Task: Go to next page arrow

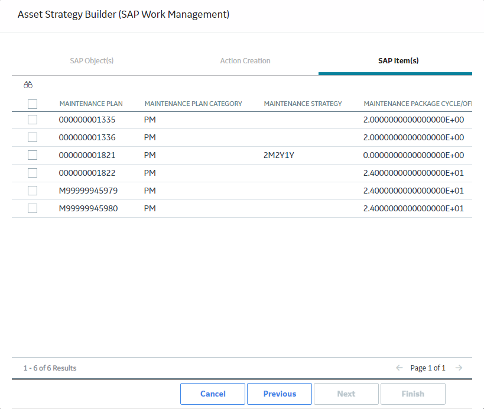Action: click(x=459, y=368)
